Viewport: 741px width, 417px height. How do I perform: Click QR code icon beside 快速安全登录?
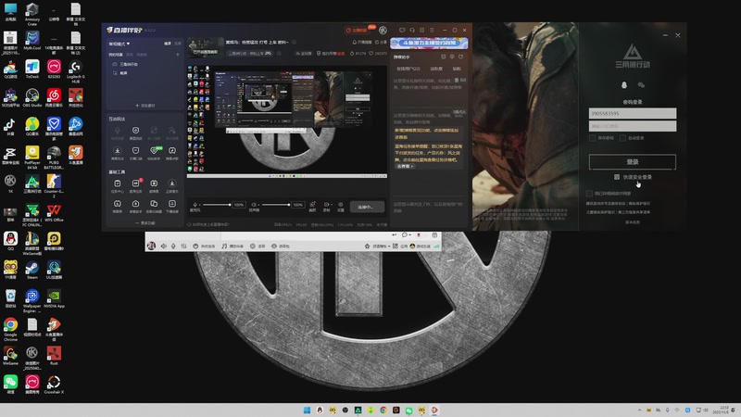click(617, 177)
